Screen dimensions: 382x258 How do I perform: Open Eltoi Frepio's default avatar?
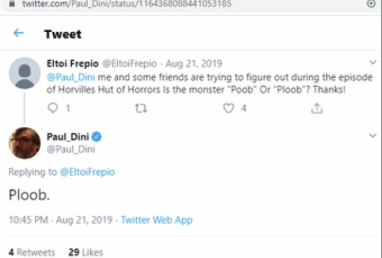[25, 73]
